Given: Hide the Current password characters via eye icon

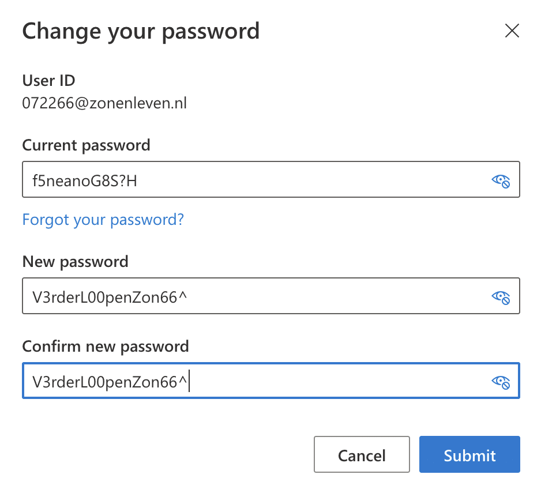Looking at the screenshot, I should point(501,180).
